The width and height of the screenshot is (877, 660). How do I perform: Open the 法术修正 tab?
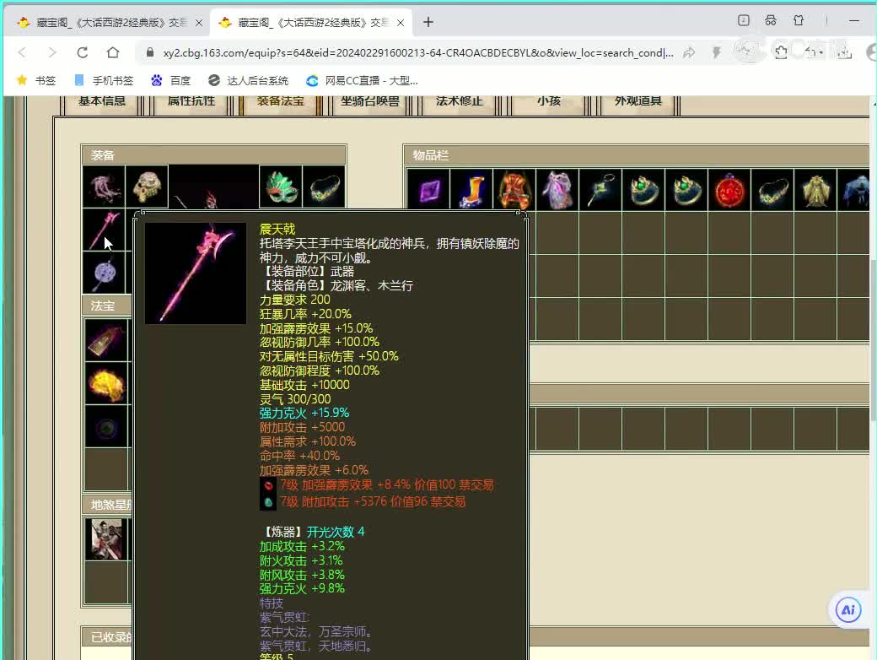460,102
